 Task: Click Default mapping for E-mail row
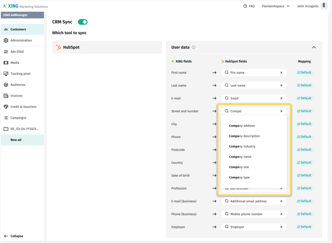tap(304, 98)
